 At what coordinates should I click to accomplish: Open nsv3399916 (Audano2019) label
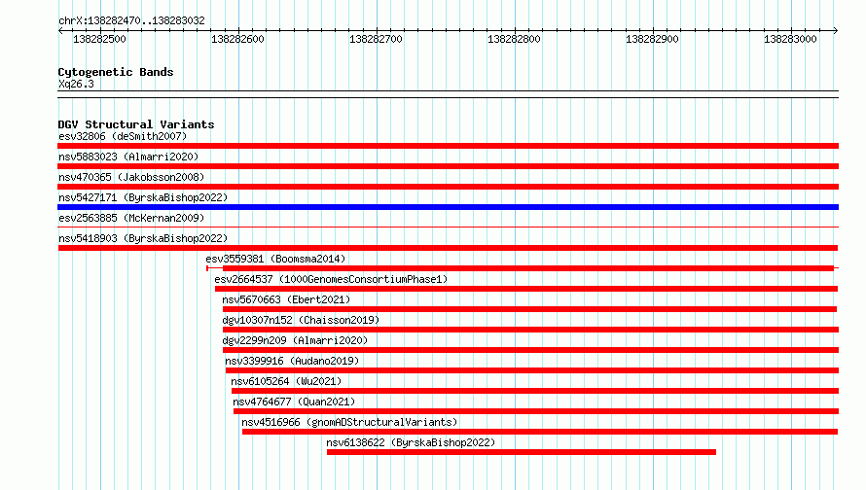pos(292,361)
